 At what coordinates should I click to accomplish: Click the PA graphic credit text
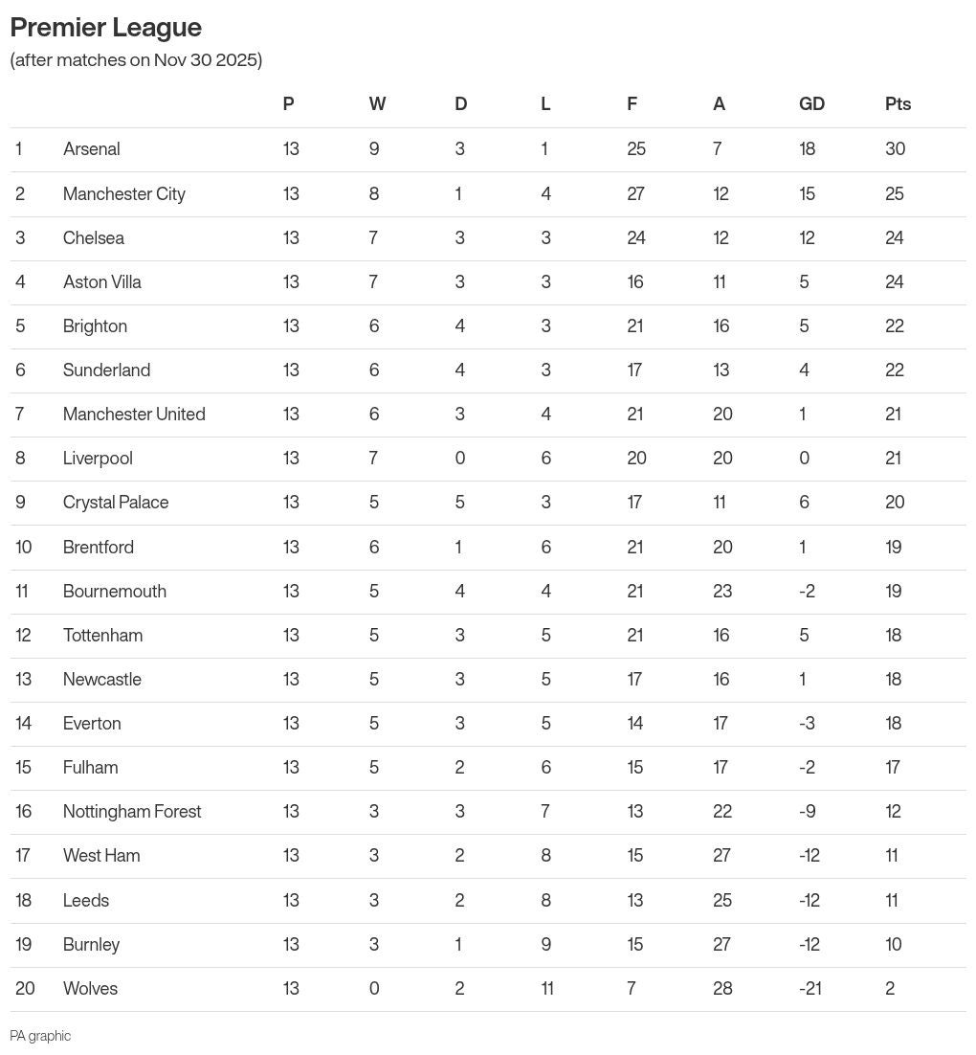point(40,1036)
